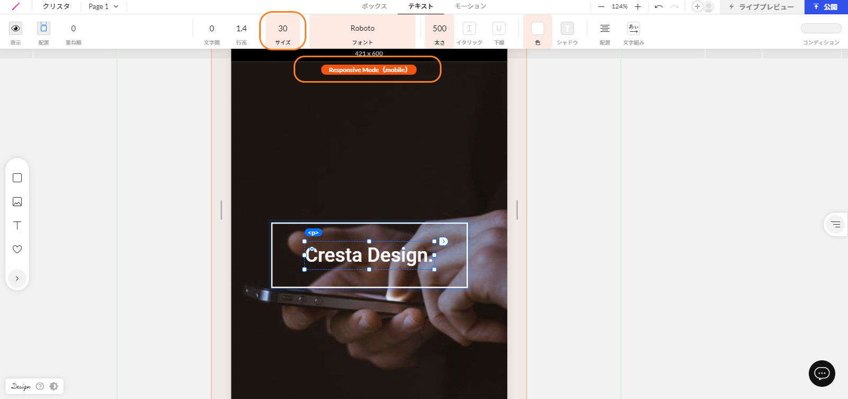Click the 公開 publish button
Image resolution: width=848 pixels, height=399 pixels.
tap(826, 7)
